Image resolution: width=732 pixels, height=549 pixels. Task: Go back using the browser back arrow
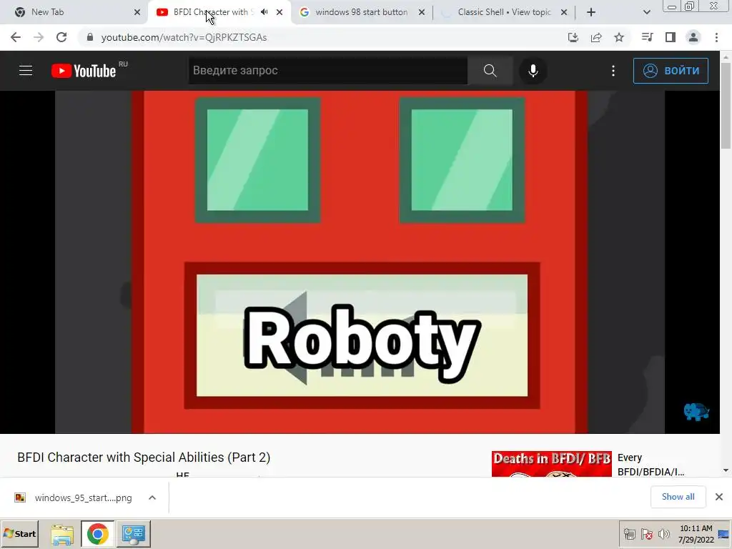click(16, 37)
